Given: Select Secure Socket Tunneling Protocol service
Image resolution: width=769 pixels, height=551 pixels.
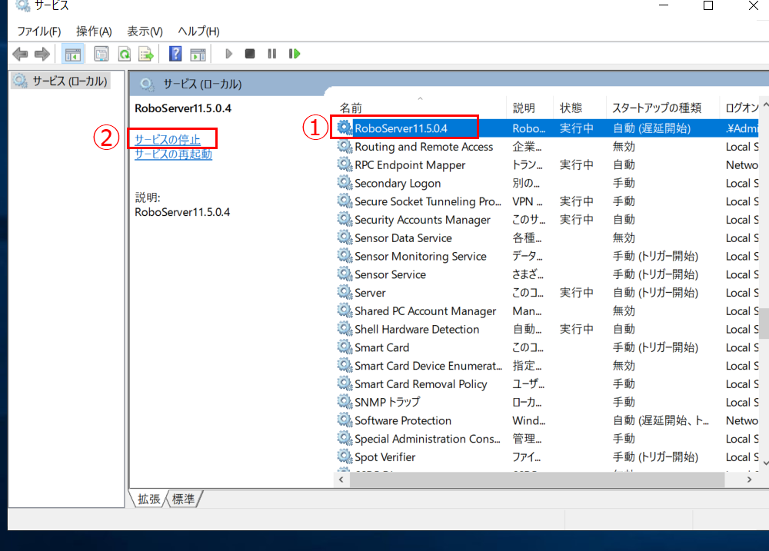Looking at the screenshot, I should coord(548,201).
